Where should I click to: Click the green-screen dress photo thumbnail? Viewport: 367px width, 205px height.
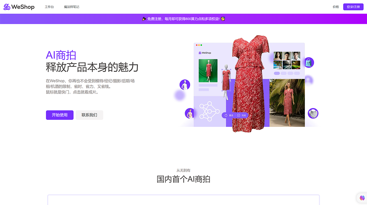208,71
